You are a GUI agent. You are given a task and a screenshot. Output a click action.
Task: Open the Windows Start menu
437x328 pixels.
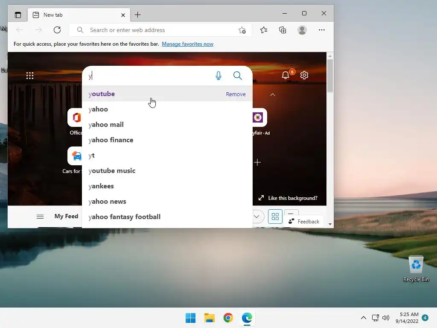pyautogui.click(x=191, y=318)
